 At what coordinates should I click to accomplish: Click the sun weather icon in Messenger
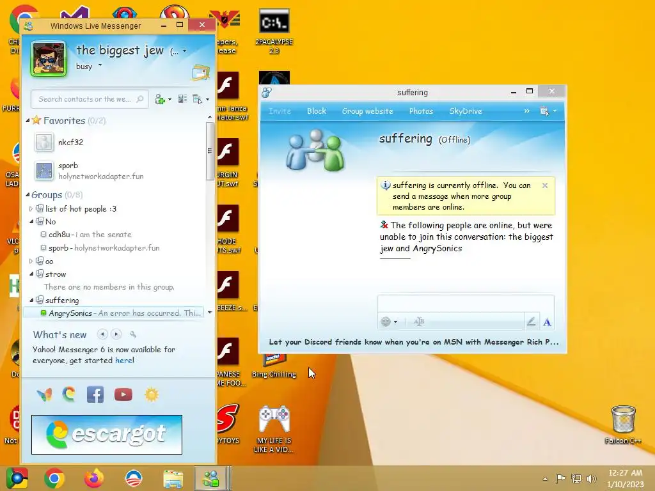click(151, 394)
